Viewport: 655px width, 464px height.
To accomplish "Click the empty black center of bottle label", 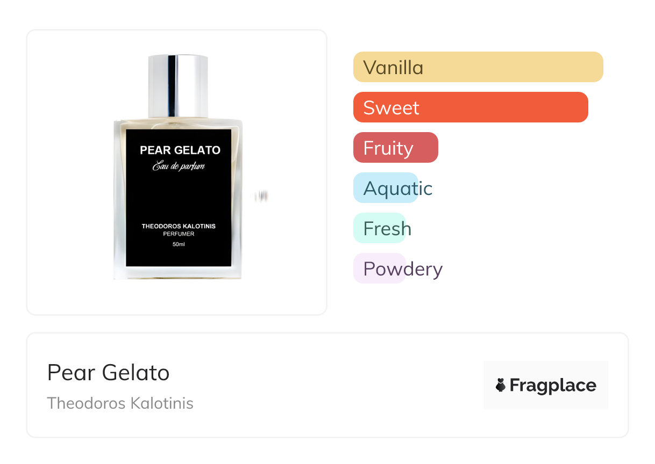I will coord(179,196).
